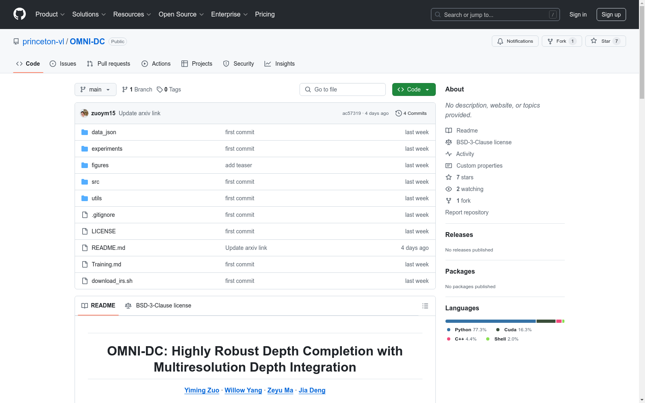
Task: Click the README.md file icon
Action: tap(85, 248)
